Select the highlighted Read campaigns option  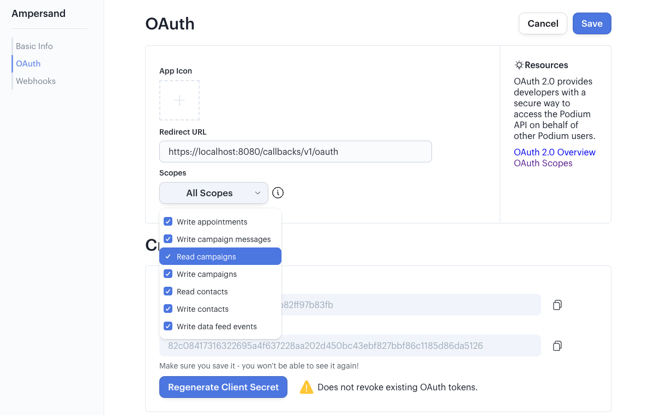tap(220, 256)
